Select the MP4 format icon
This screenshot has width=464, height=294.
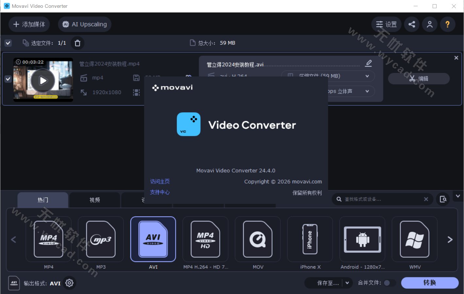click(x=49, y=239)
